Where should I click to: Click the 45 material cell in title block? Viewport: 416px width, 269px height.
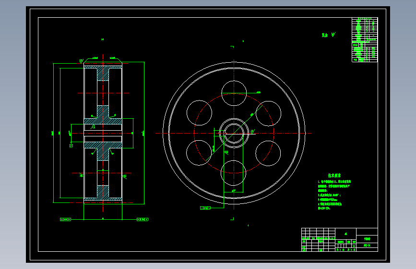[x=345, y=234]
